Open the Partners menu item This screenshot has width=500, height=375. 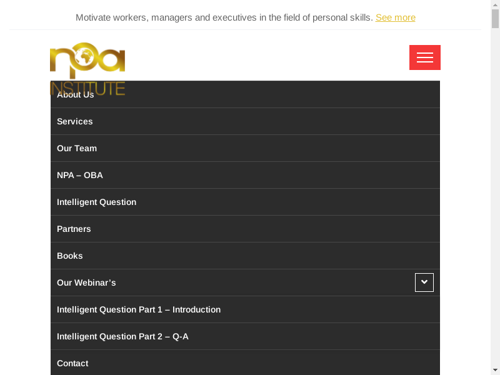[x=74, y=229]
